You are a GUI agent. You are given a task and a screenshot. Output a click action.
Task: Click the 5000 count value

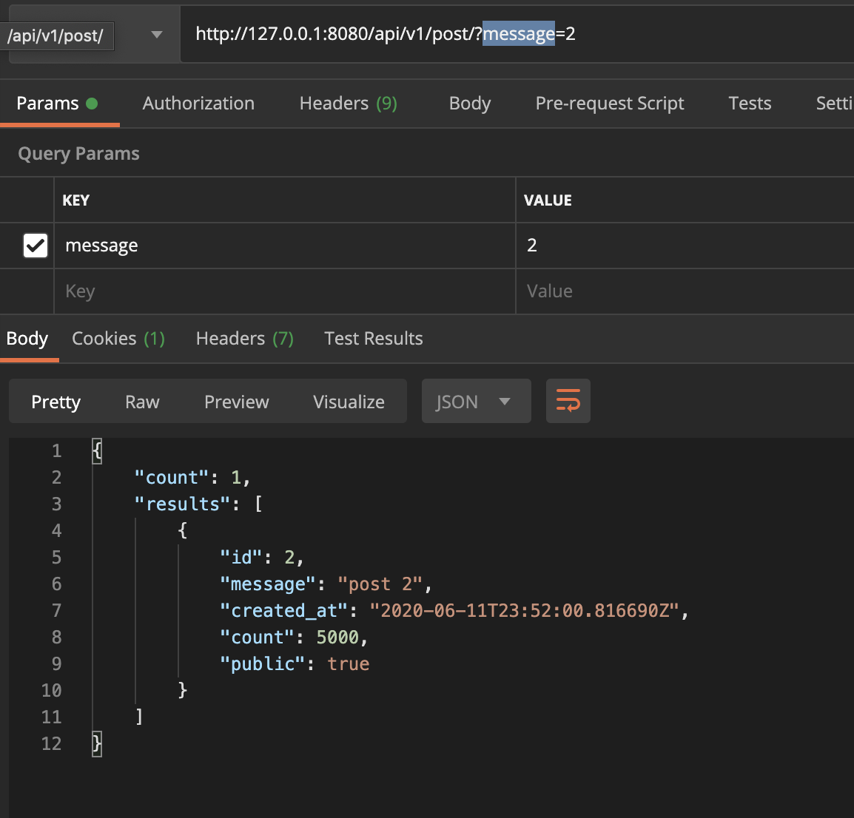tap(337, 638)
